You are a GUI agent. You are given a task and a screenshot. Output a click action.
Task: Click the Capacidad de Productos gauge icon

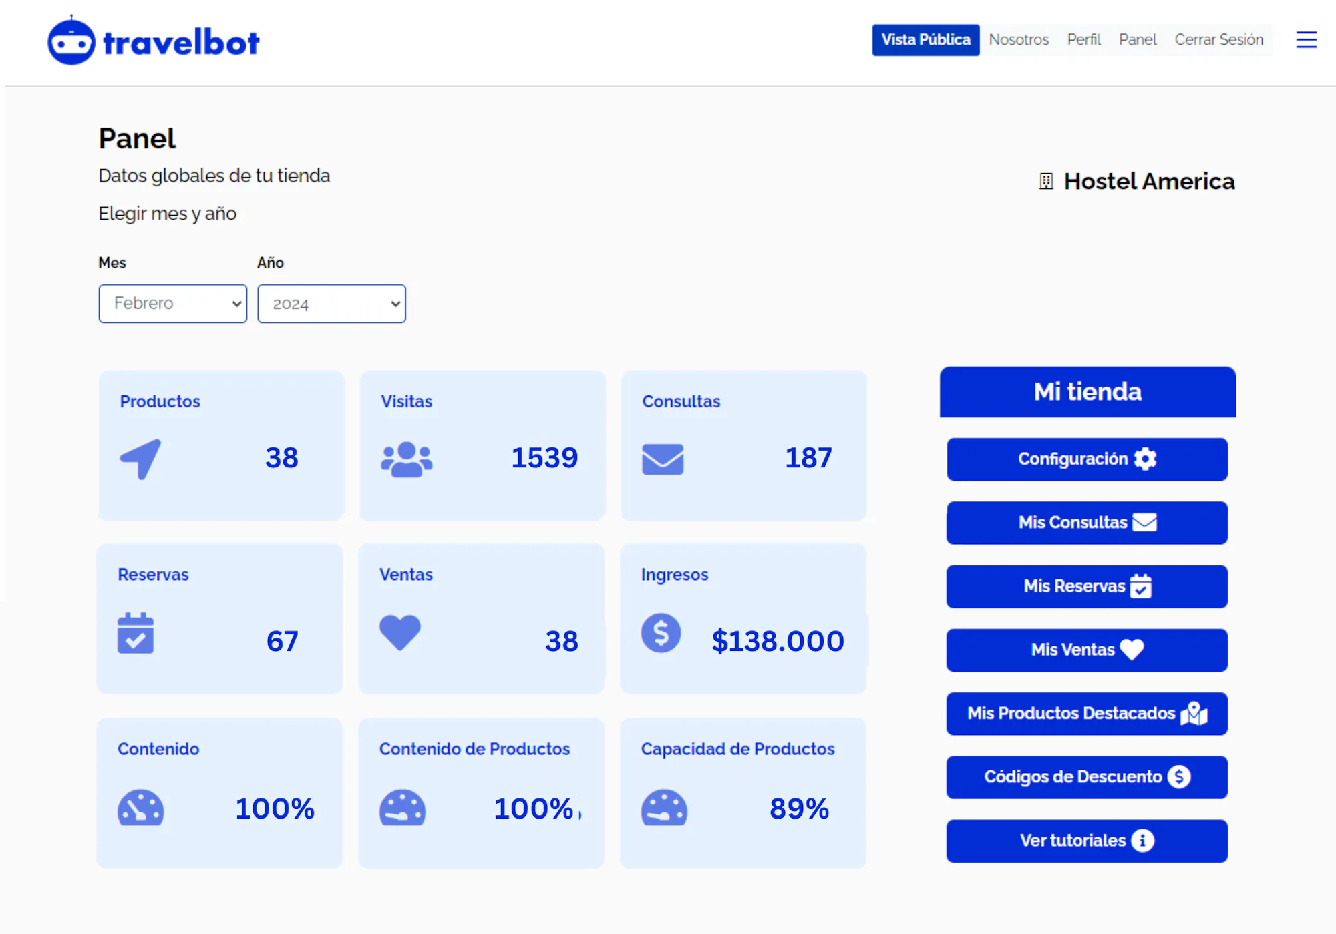click(x=663, y=808)
